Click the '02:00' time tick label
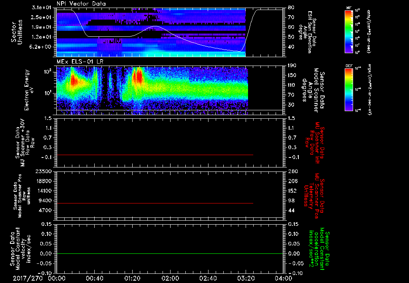Screen dimensions: 409x283 tap(170, 278)
